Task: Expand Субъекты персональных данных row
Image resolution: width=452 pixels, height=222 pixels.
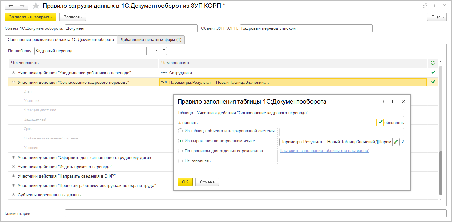Action: click(x=13, y=195)
